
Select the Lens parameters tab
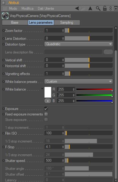click(41, 22)
